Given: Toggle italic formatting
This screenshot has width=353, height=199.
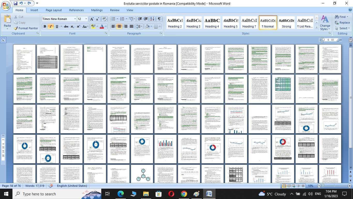Looking at the screenshot, I should (51, 26).
